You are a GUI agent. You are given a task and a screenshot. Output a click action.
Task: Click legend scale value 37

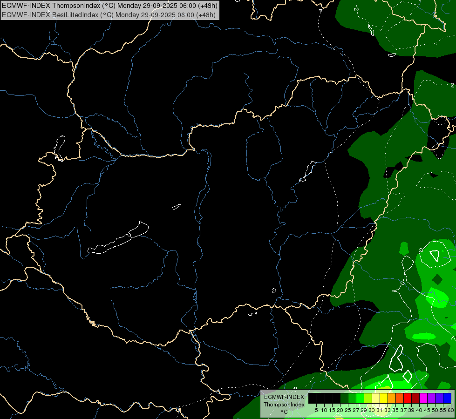403,410
